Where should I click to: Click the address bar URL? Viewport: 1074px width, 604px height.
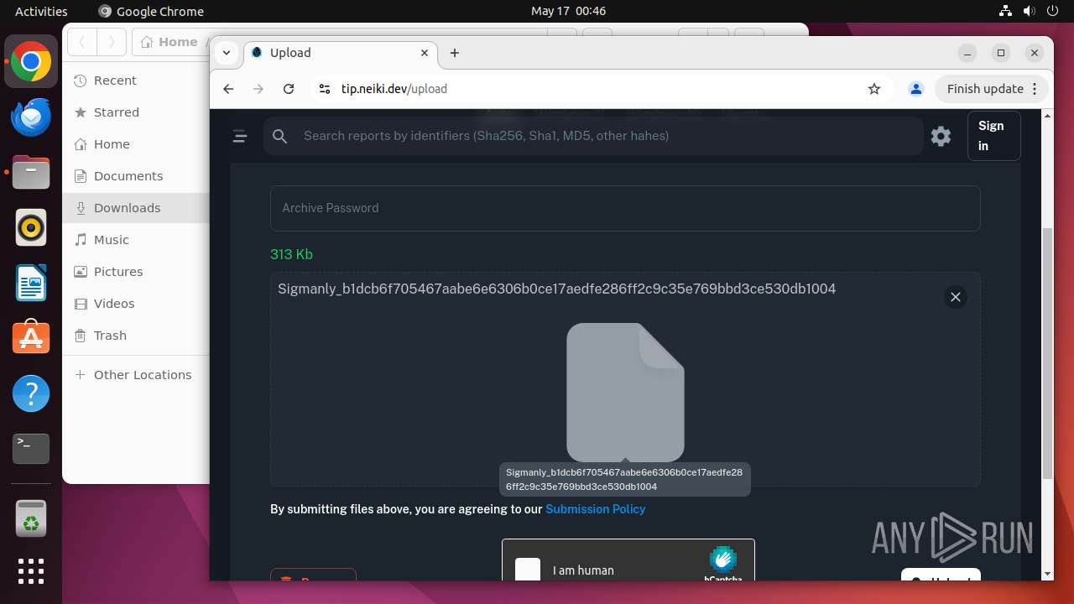pyautogui.click(x=394, y=89)
